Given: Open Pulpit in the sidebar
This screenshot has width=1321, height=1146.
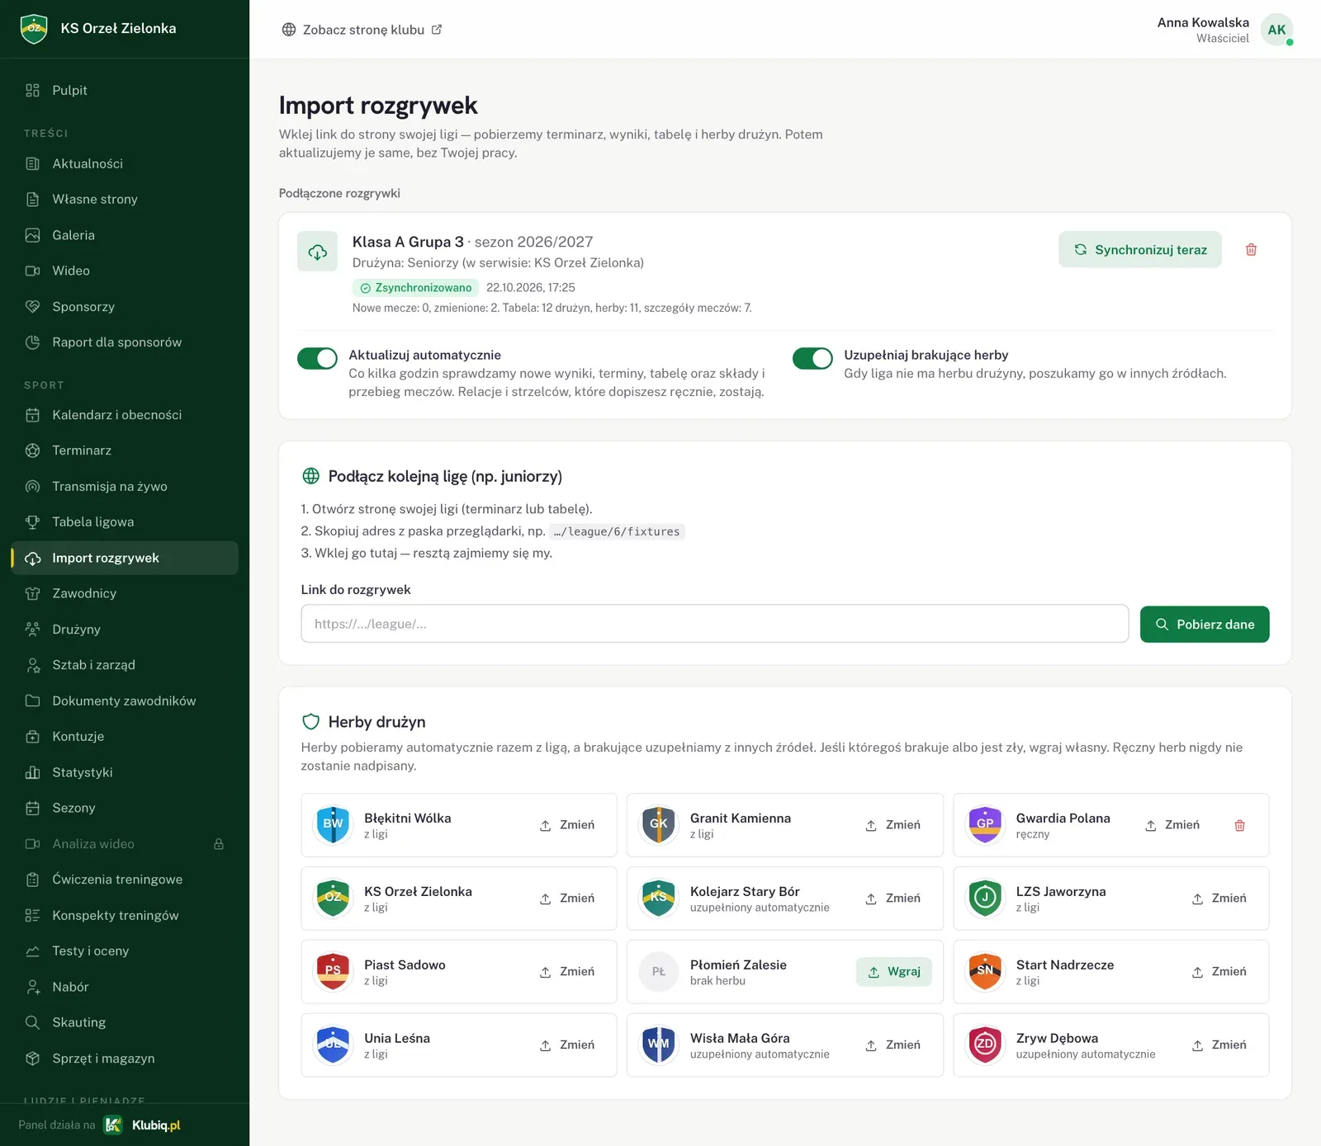Looking at the screenshot, I should coord(125,91).
